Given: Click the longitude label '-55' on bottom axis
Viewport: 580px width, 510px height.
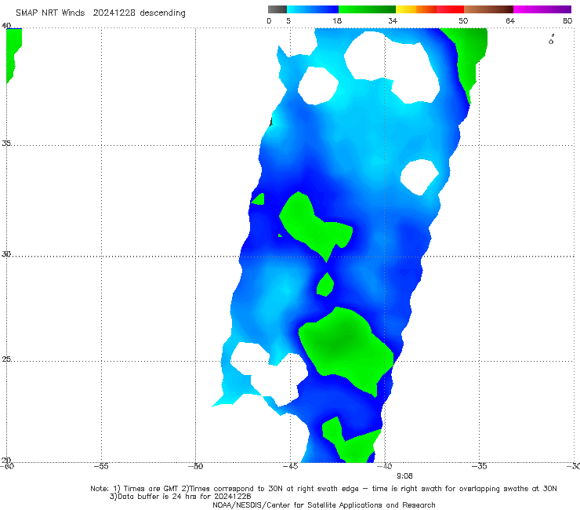Looking at the screenshot, I should coord(101,466).
